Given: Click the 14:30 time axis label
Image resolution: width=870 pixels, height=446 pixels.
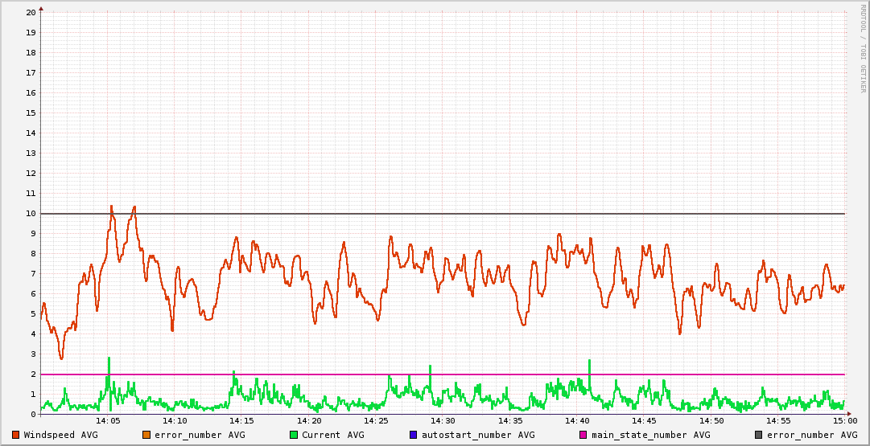Looking at the screenshot, I should (443, 421).
